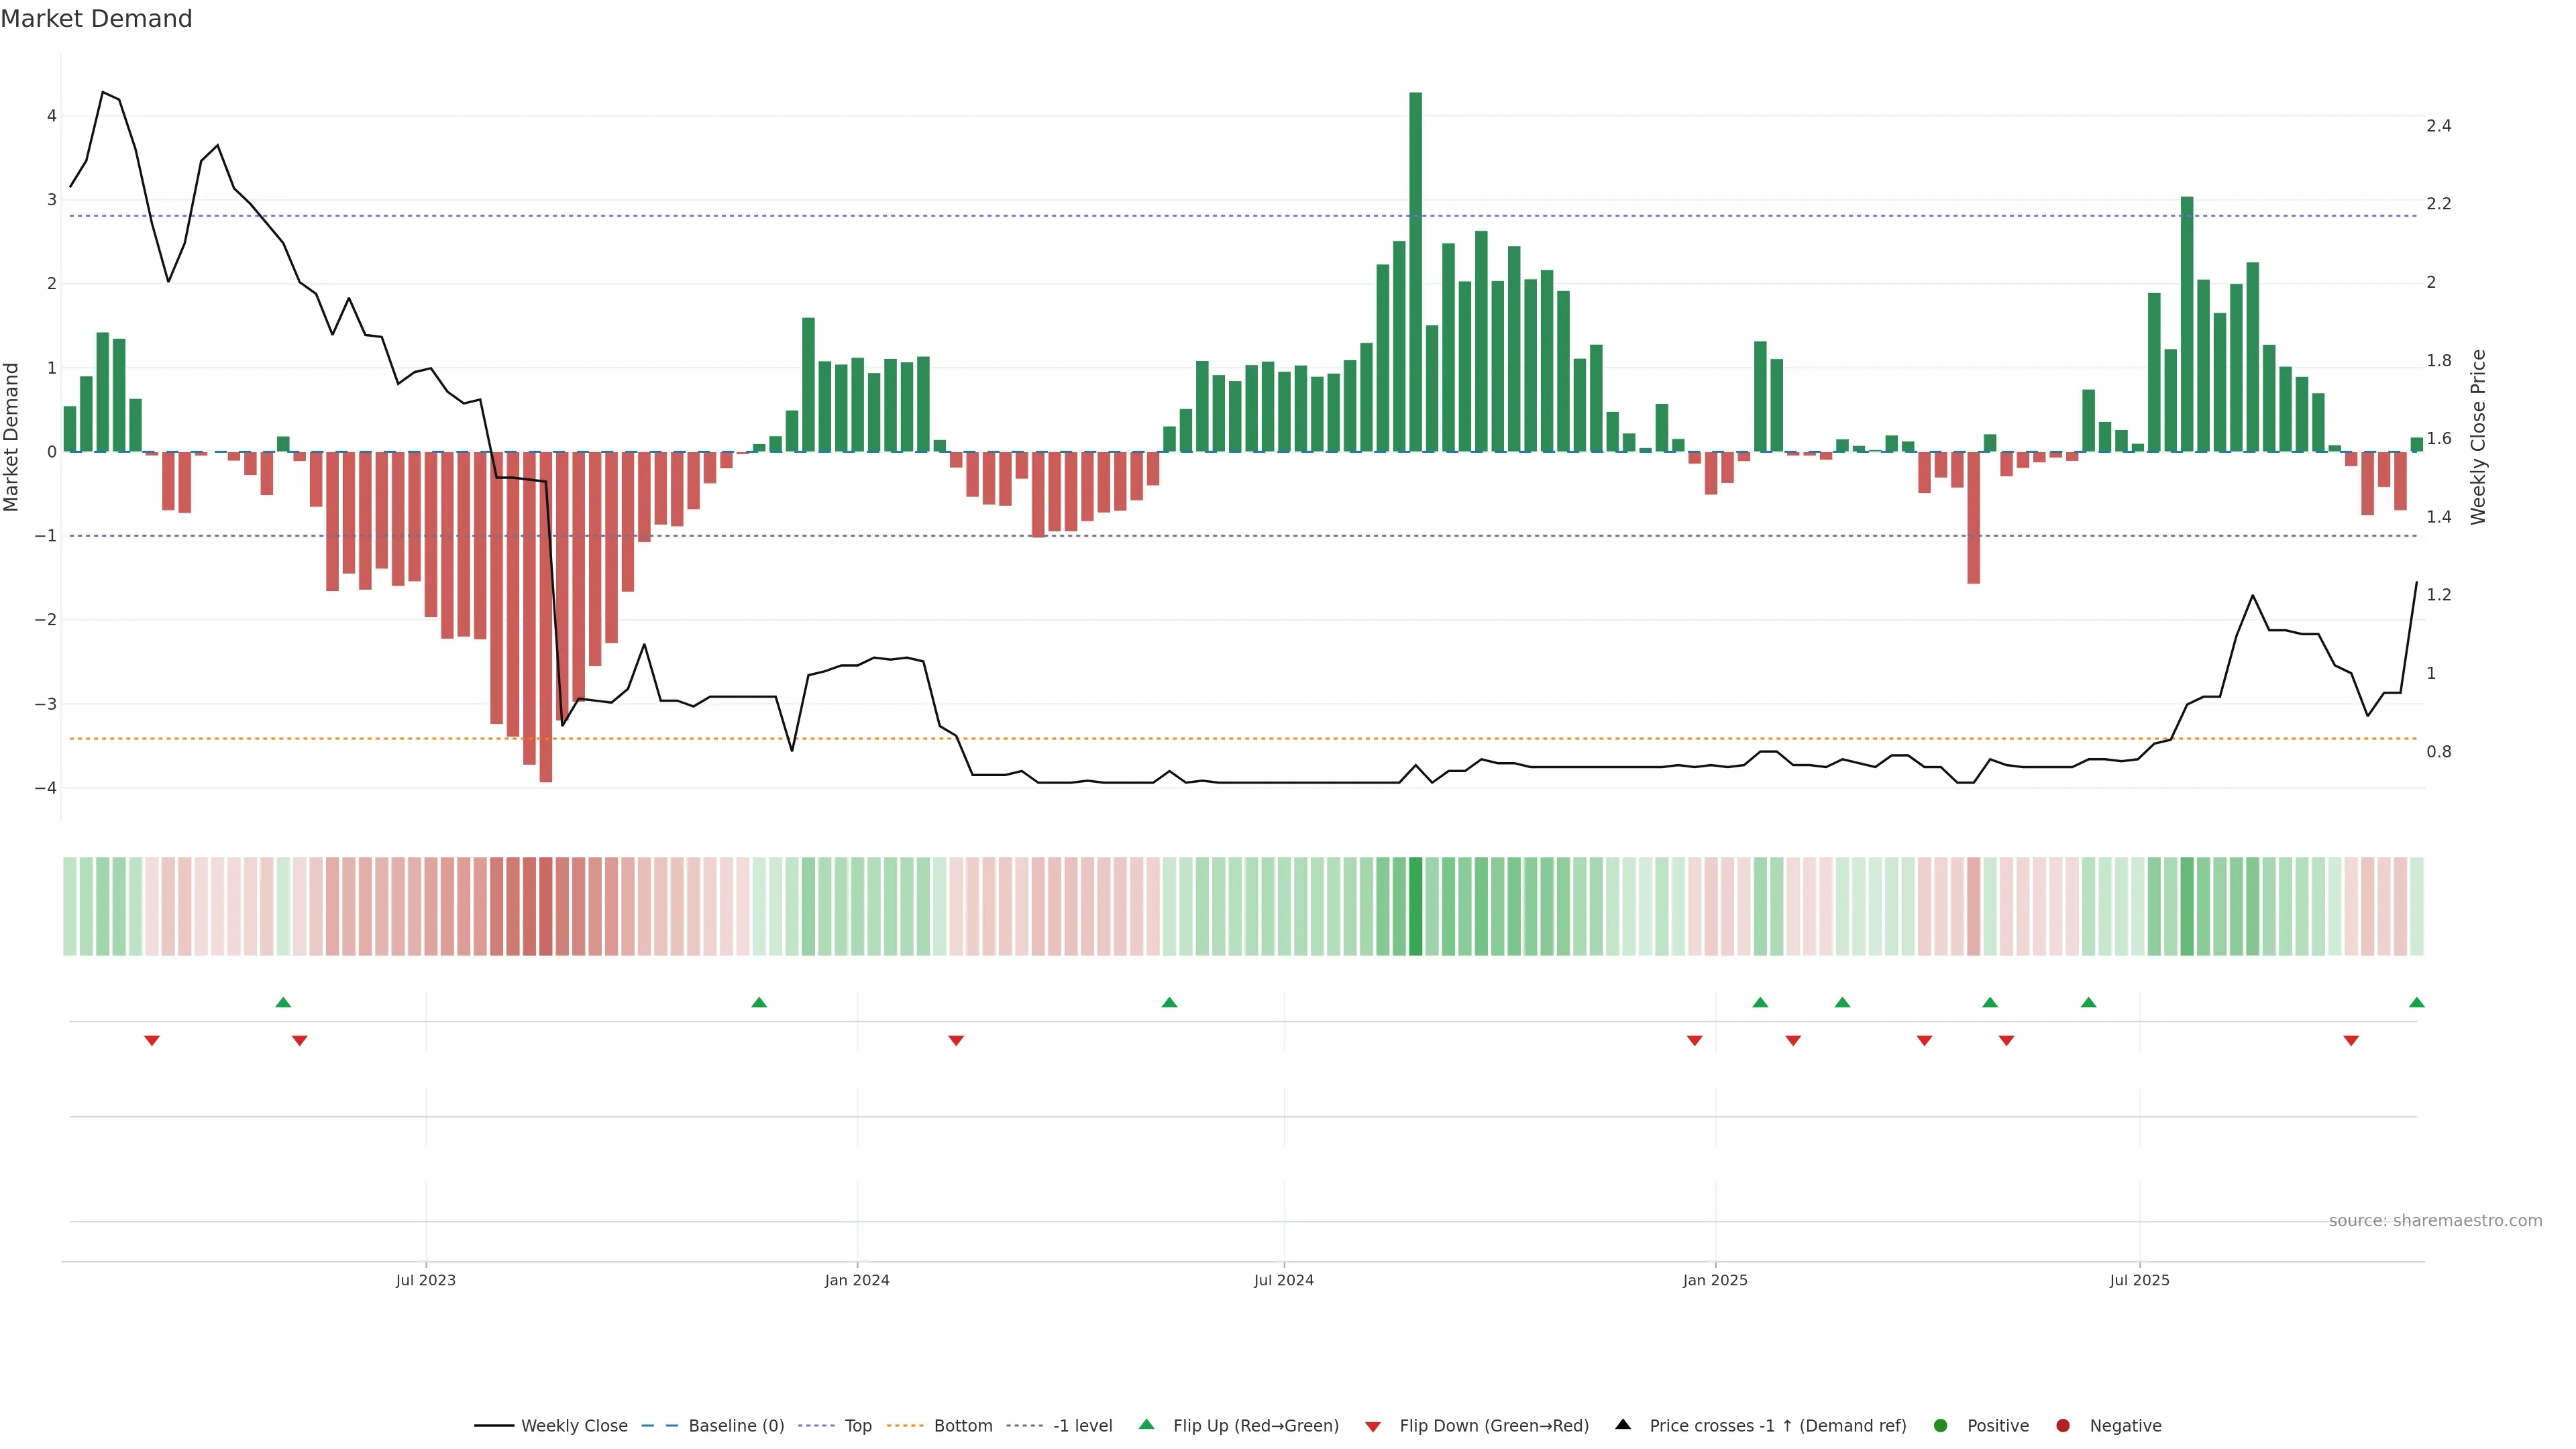Click the leftmost red Flip Down marker

click(152, 1041)
